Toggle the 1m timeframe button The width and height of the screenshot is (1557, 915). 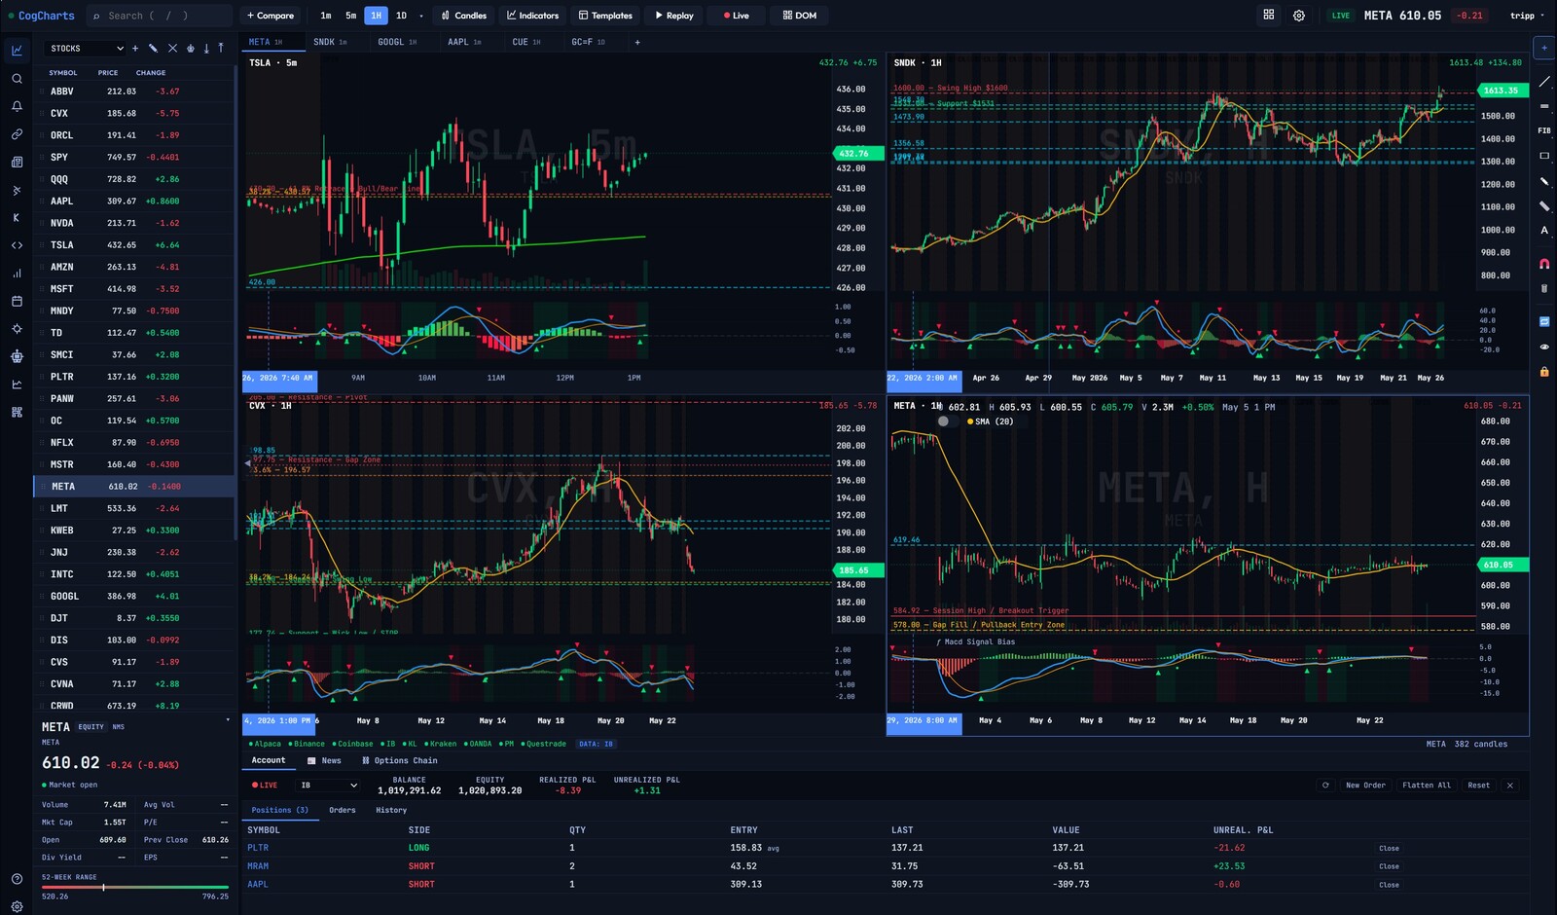tap(326, 16)
